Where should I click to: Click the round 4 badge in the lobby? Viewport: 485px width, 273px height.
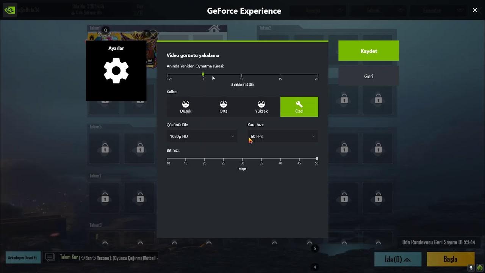click(x=314, y=267)
